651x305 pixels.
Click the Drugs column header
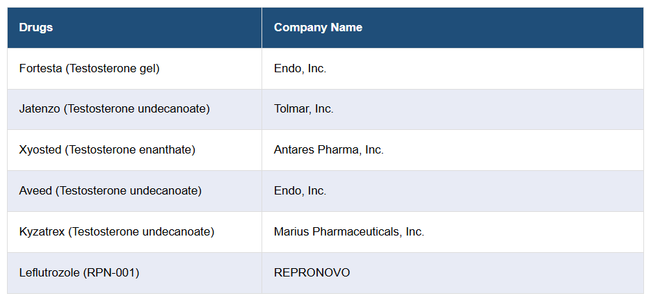36,28
